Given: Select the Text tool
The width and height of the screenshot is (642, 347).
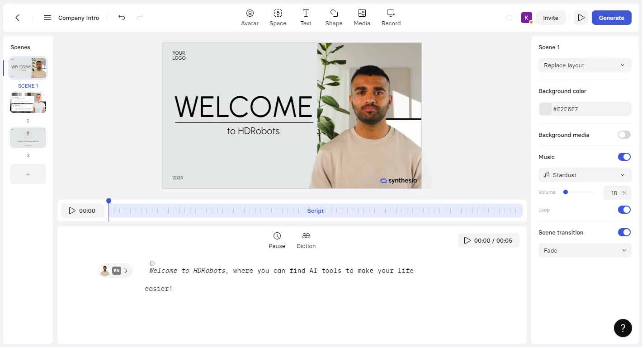Looking at the screenshot, I should (306, 18).
